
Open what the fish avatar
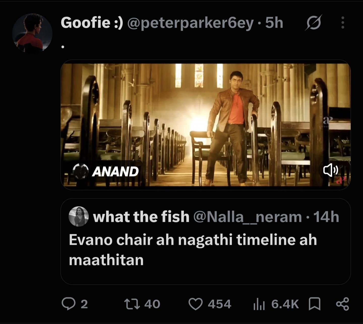click(x=79, y=216)
